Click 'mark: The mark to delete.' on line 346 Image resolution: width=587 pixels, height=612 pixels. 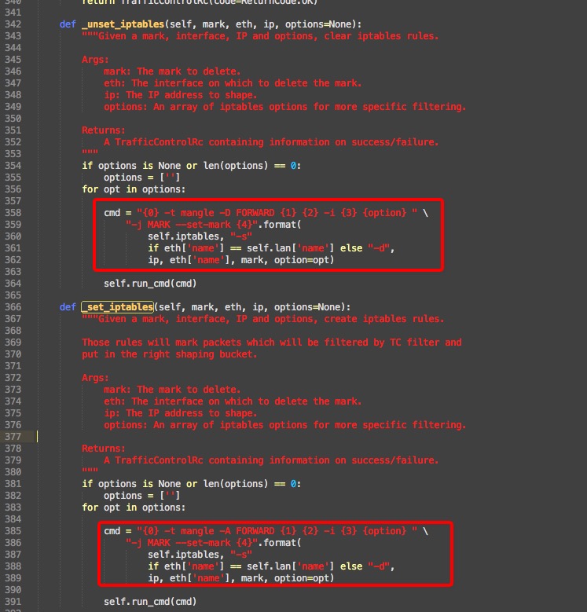(172, 71)
